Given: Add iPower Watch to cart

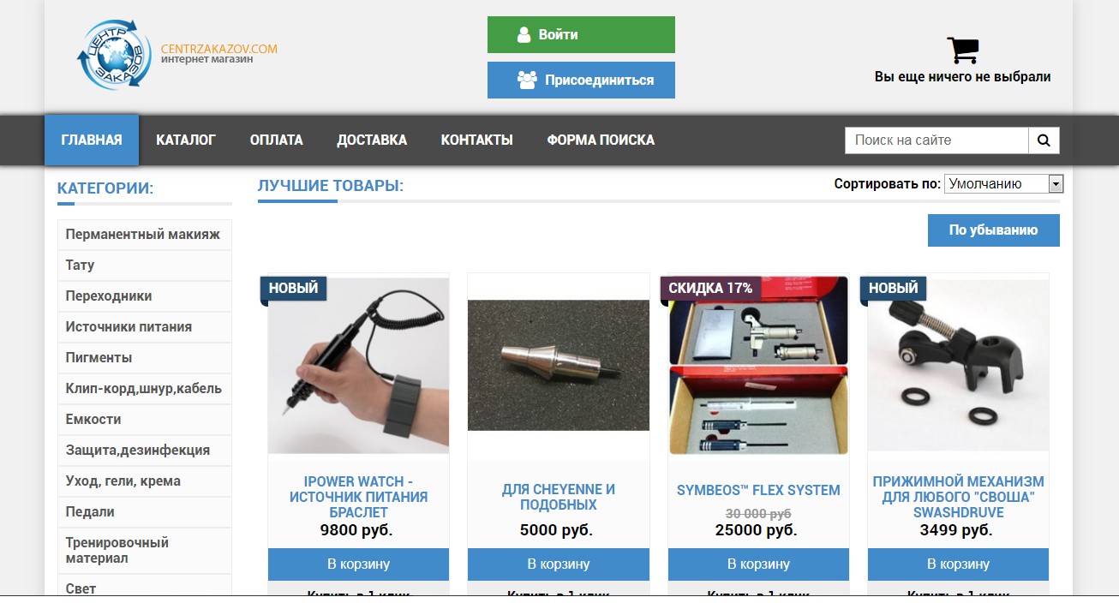Looking at the screenshot, I should tap(358, 564).
